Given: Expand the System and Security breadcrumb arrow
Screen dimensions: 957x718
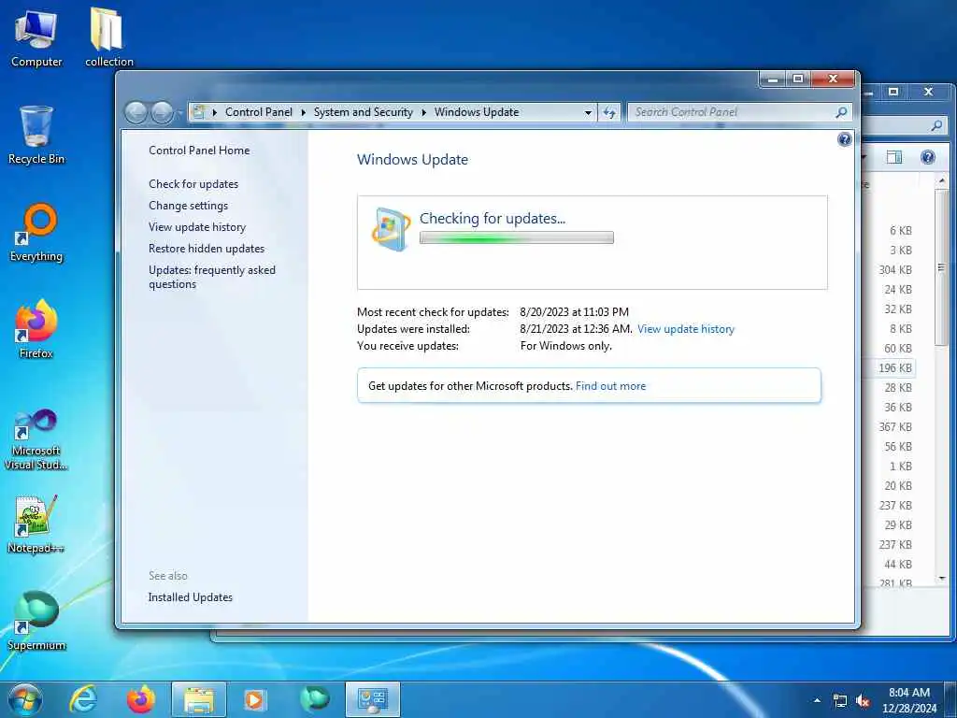Looking at the screenshot, I should coord(423,112).
